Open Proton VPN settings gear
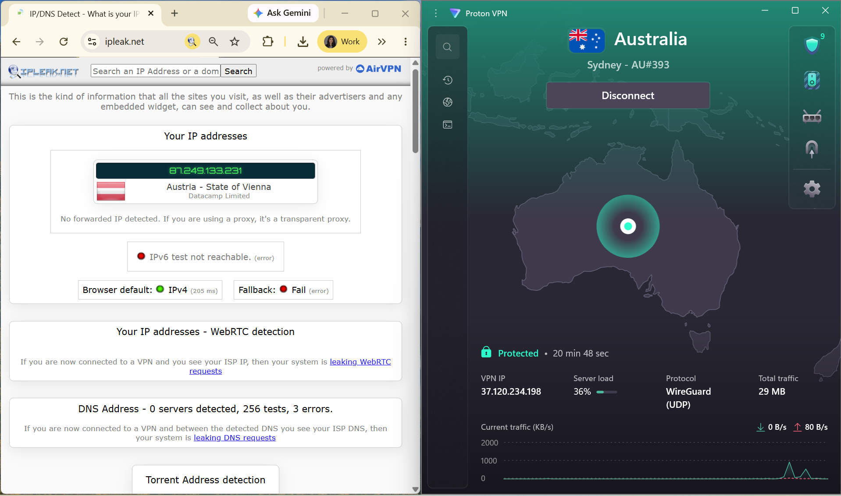Viewport: 841px width, 496px height. (812, 189)
